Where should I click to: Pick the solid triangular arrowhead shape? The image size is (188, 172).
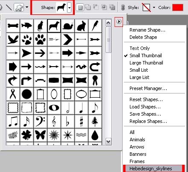[26, 53]
